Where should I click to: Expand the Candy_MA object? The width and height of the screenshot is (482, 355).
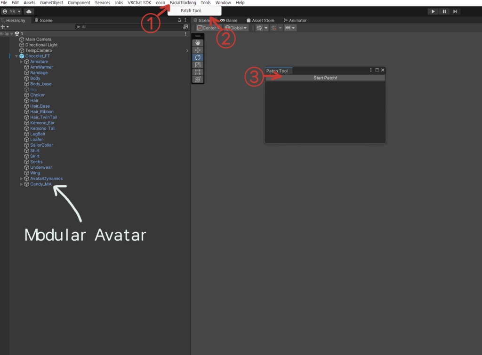pyautogui.click(x=22, y=184)
